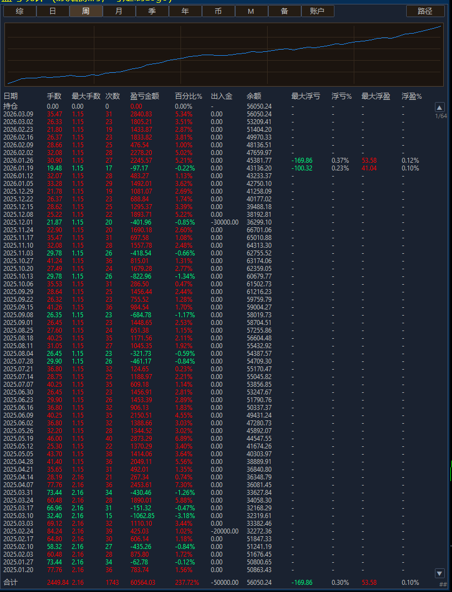
Task: Switch to the M tab
Action: coord(251,11)
